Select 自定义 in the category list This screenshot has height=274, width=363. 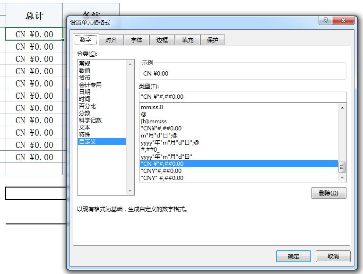[102, 141]
